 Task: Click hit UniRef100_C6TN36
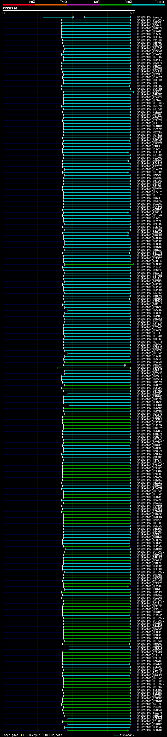click(150, 109)
